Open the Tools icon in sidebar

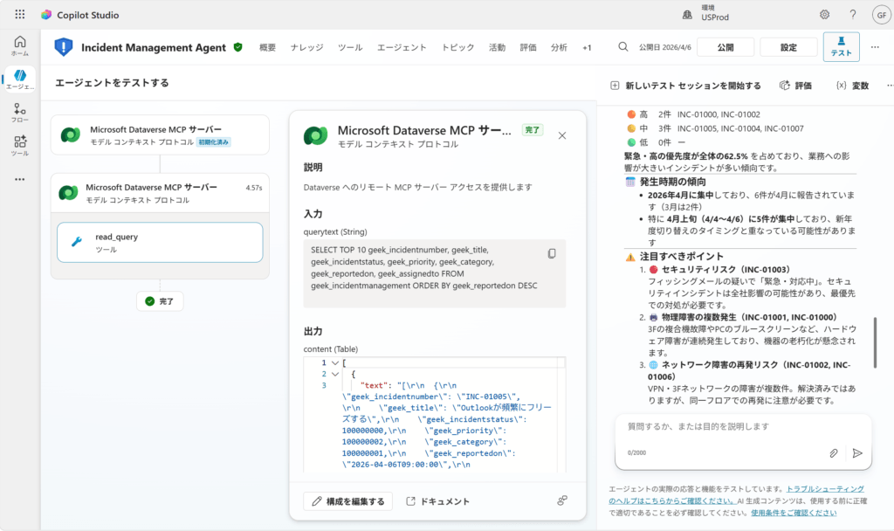(x=19, y=145)
